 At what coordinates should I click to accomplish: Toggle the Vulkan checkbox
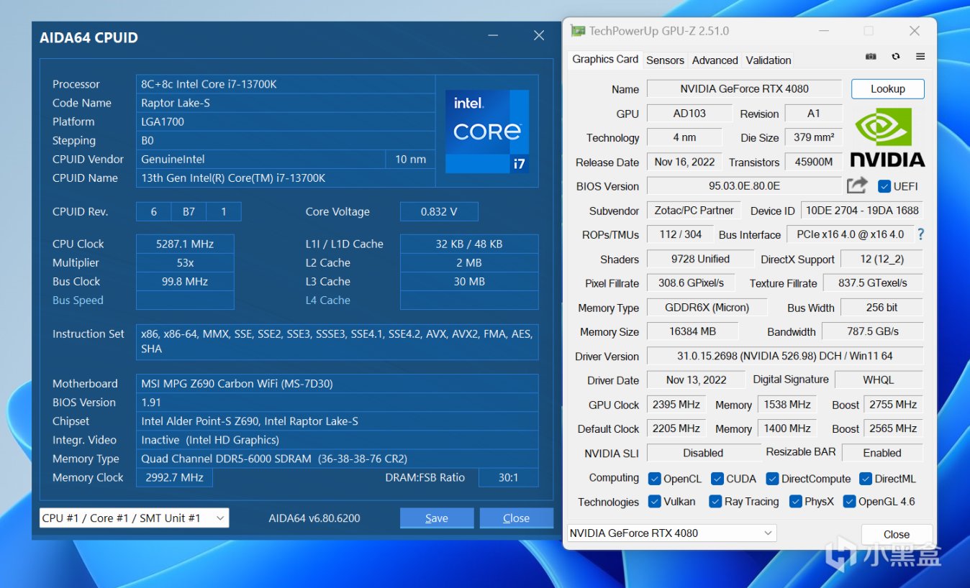pyautogui.click(x=655, y=502)
